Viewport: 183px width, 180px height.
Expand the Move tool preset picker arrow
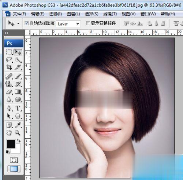18,23
